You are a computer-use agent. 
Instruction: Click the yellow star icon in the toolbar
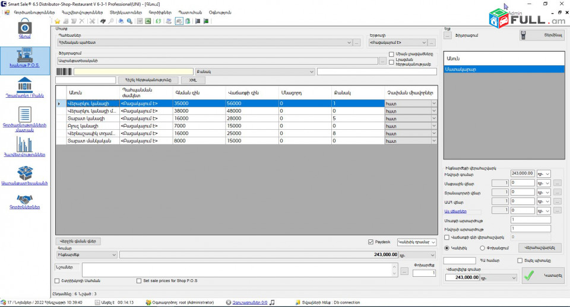click(57, 21)
